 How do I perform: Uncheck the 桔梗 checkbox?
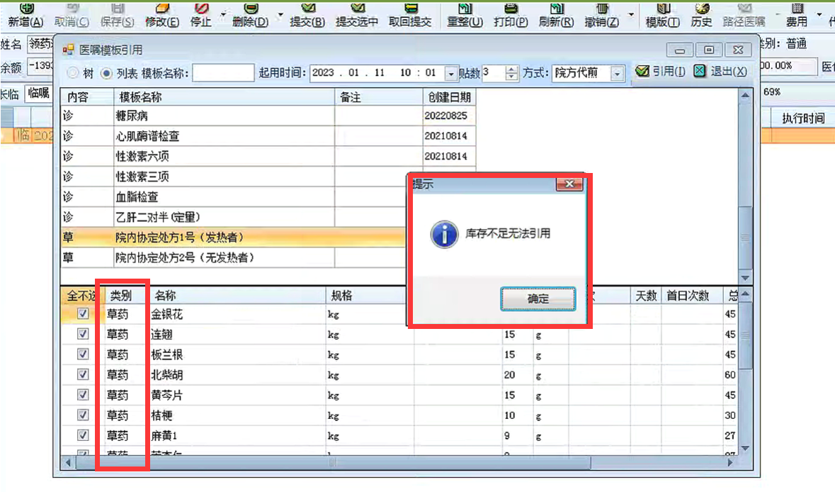point(83,415)
